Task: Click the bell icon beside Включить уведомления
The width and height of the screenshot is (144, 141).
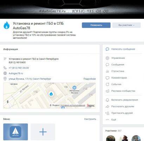Action: [107, 100]
